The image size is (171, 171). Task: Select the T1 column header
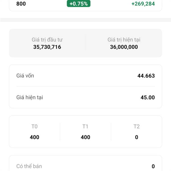click(85, 127)
